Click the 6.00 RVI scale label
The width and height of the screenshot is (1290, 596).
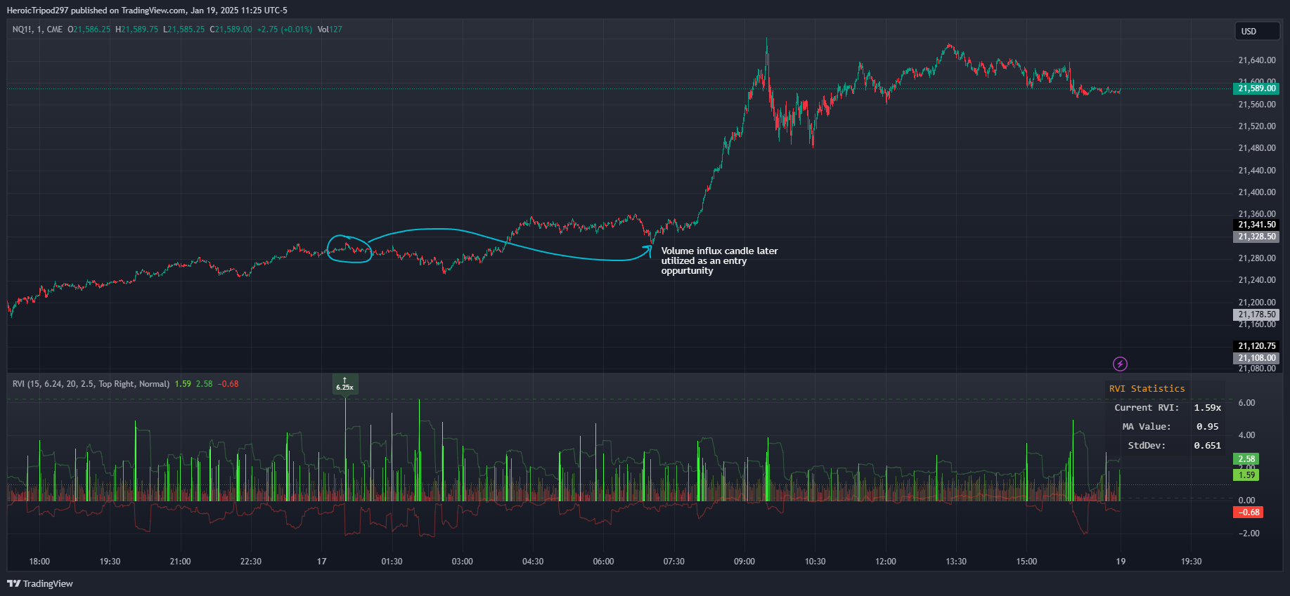point(1246,403)
